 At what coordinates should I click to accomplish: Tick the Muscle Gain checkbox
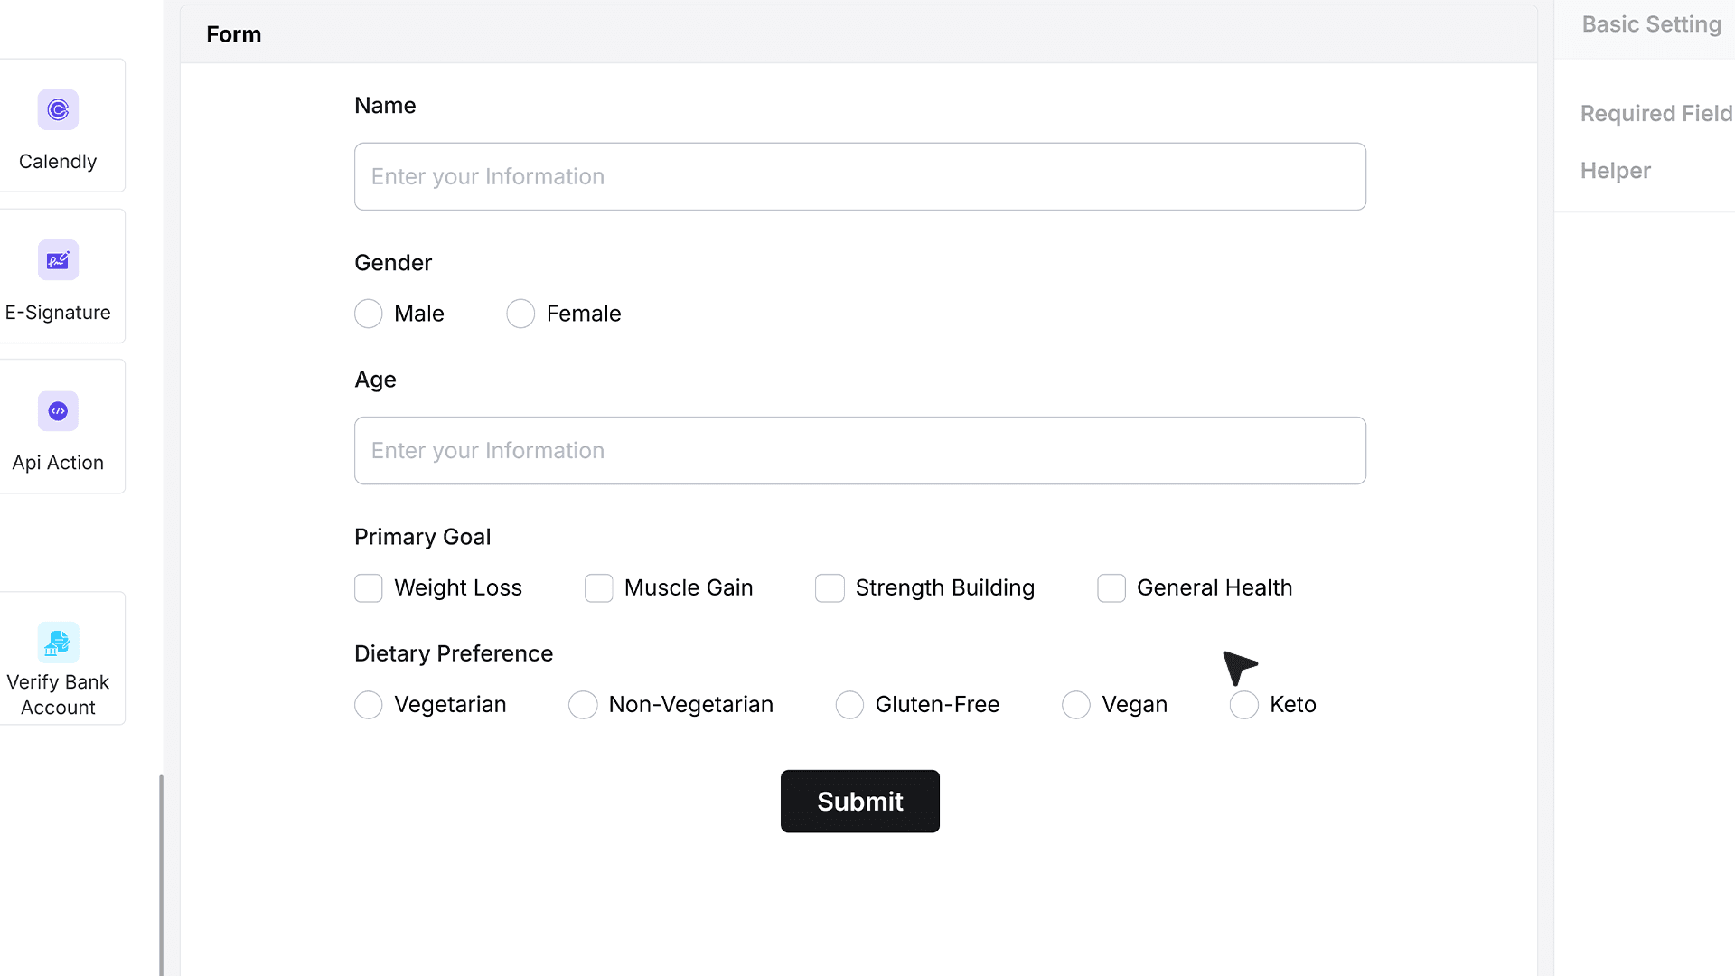pyautogui.click(x=599, y=588)
